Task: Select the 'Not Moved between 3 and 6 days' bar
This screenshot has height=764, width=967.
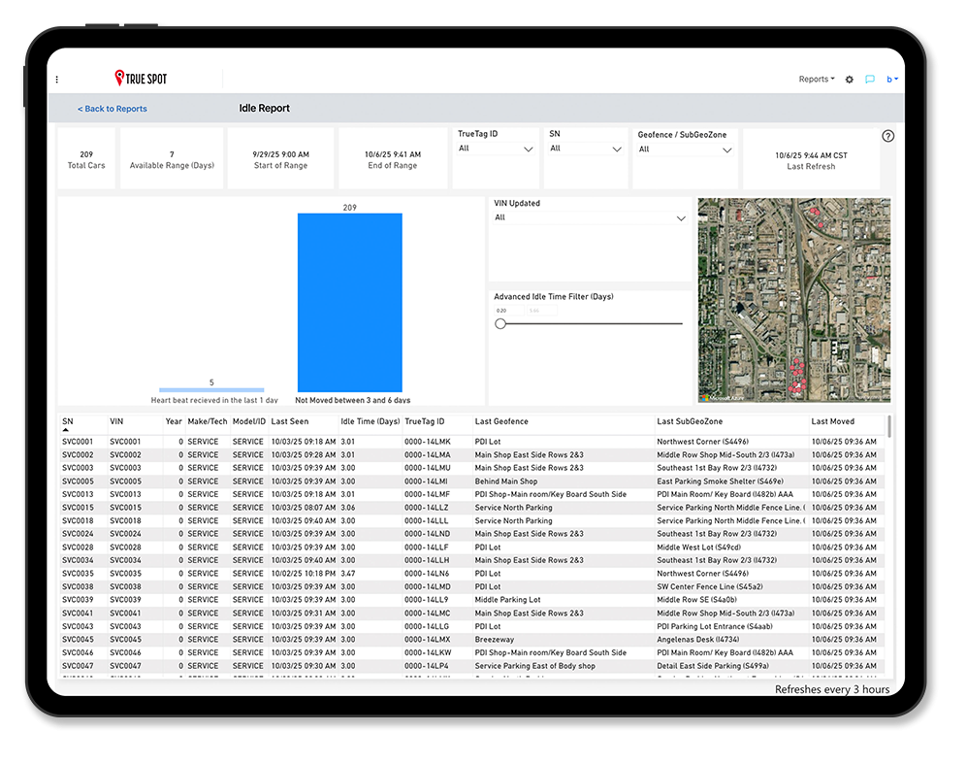Action: coord(349,302)
